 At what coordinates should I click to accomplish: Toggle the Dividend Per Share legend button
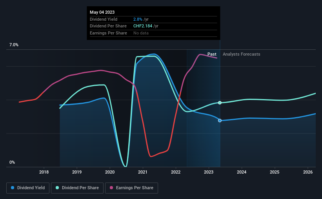coord(77,188)
